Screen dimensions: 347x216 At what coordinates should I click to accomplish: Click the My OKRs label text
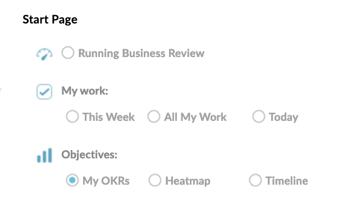click(x=106, y=181)
